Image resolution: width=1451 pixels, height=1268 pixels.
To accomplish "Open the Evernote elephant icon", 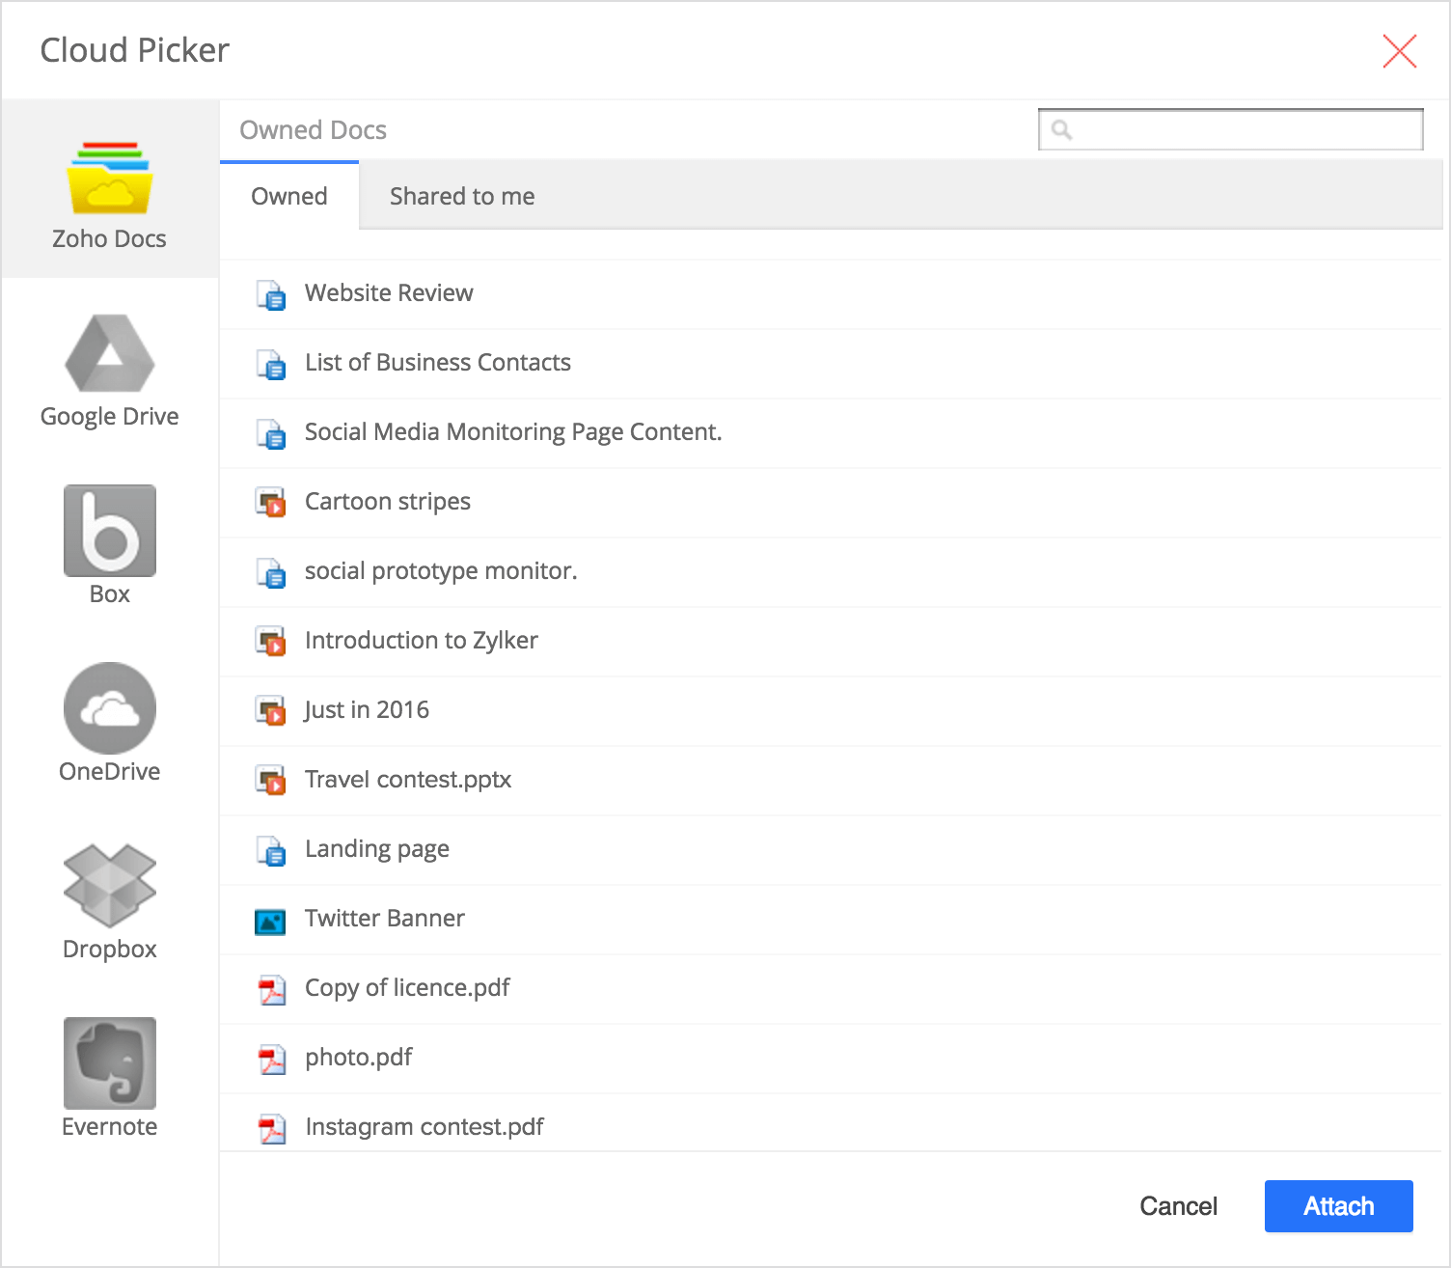I will (109, 1062).
